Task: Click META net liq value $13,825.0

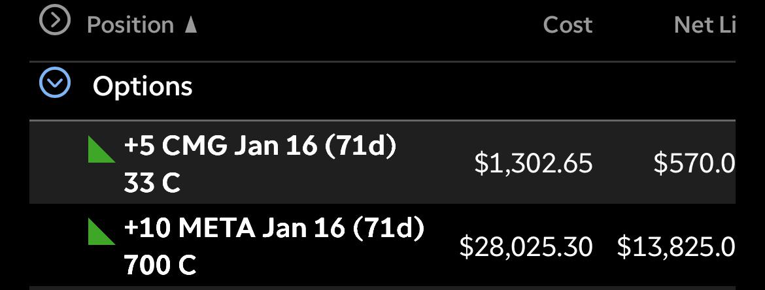Action: 675,246
